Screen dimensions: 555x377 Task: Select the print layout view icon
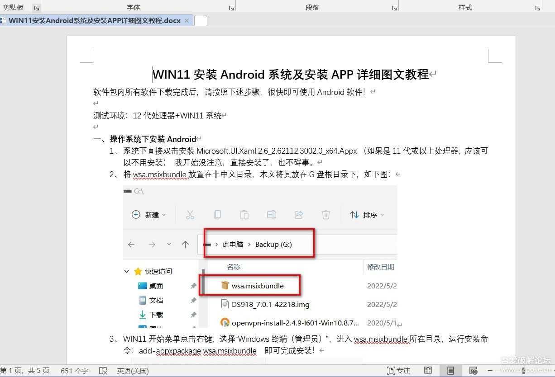point(450,370)
